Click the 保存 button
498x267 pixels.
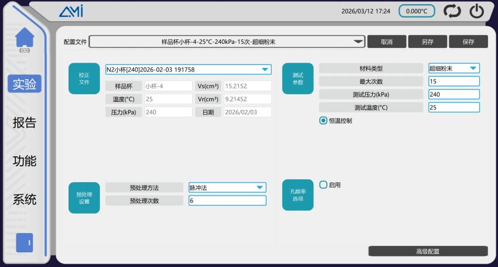click(x=469, y=42)
